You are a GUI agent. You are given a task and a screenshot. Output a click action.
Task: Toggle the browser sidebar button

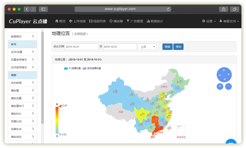coord(43,9)
